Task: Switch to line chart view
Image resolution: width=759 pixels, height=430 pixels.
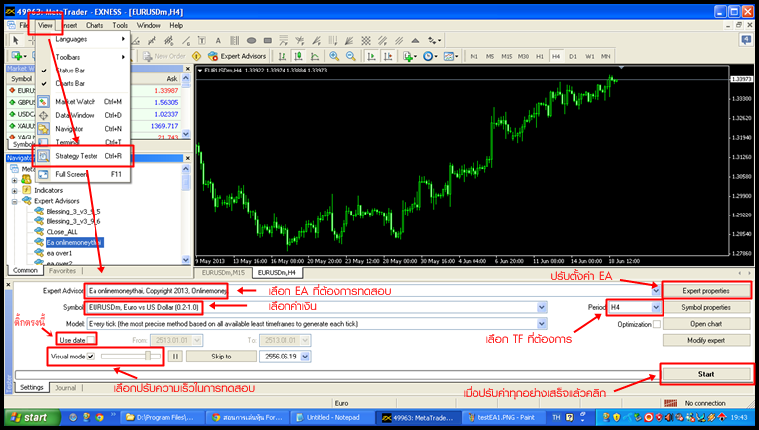Action: point(315,56)
